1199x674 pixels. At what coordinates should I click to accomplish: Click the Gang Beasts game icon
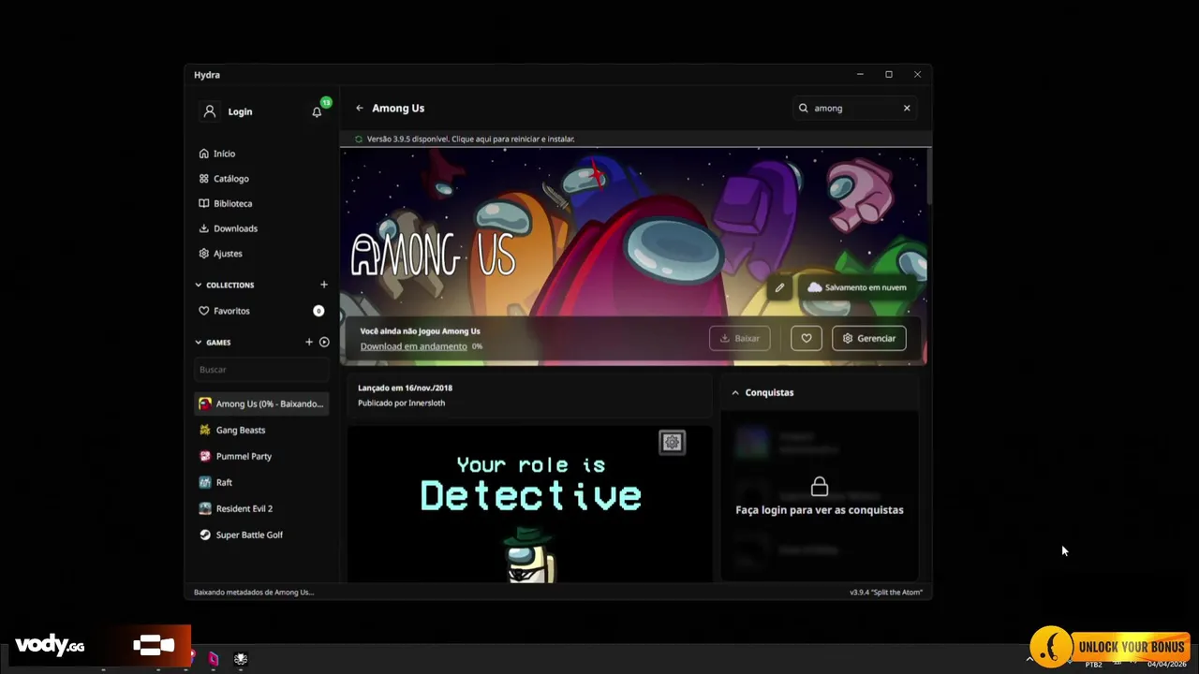205,431
